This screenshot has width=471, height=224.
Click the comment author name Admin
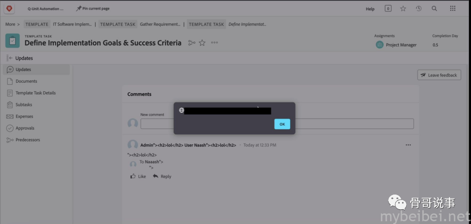point(188,145)
